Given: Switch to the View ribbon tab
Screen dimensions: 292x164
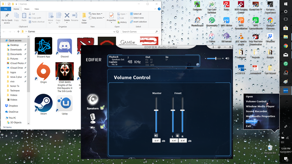Looking at the screenshot, I should click(x=37, y=9).
